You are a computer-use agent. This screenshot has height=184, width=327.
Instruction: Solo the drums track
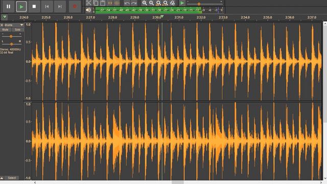17,30
